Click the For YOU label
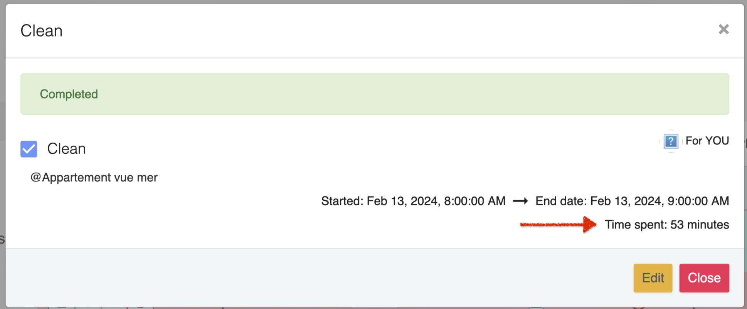The width and height of the screenshot is (747, 309). pos(707,141)
